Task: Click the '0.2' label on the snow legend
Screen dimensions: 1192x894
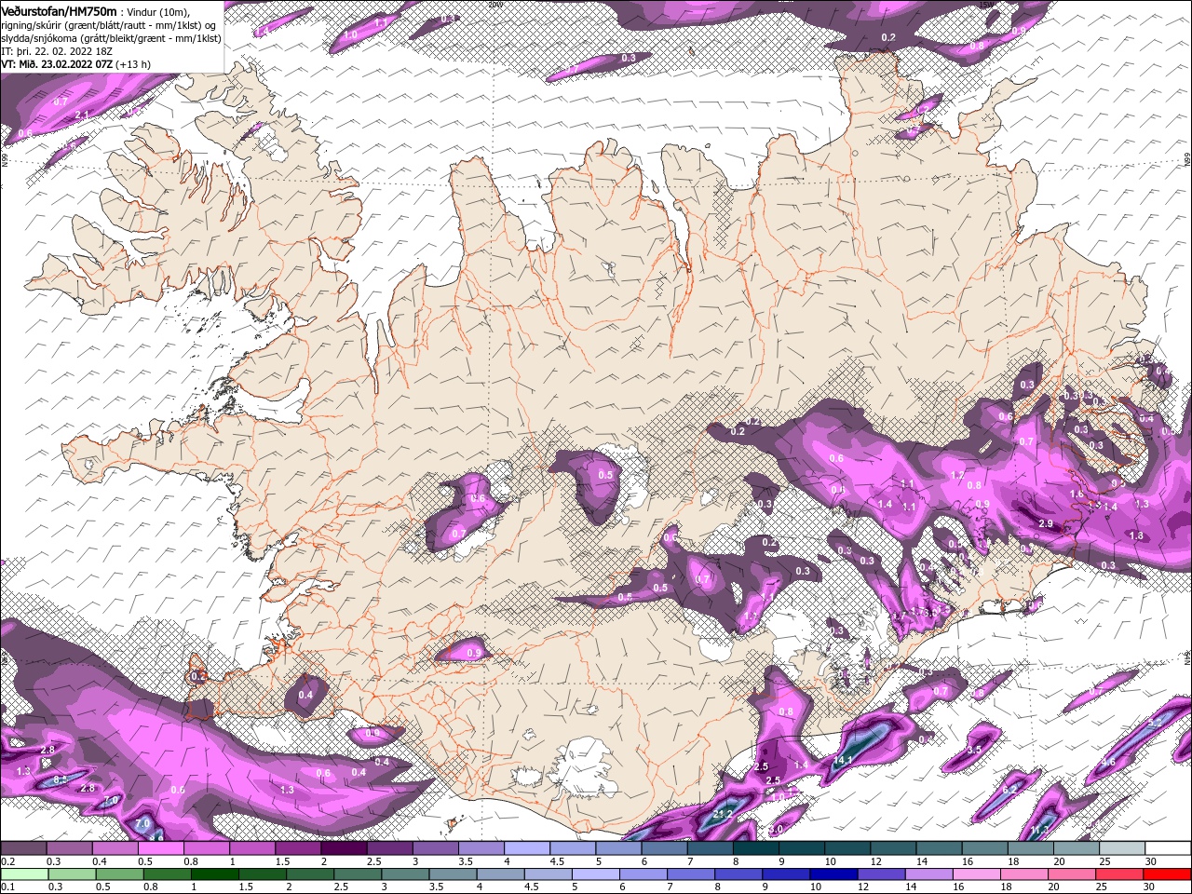Action: pos(7,861)
